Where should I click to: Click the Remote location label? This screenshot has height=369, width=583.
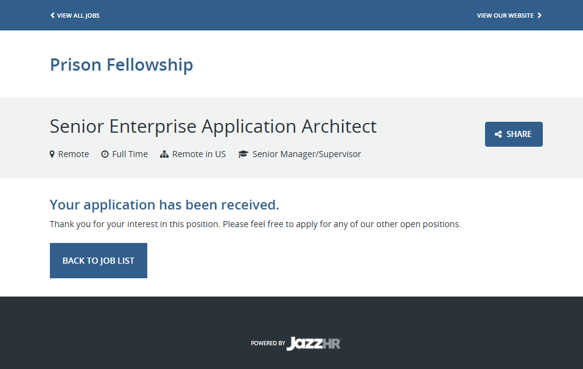(74, 154)
